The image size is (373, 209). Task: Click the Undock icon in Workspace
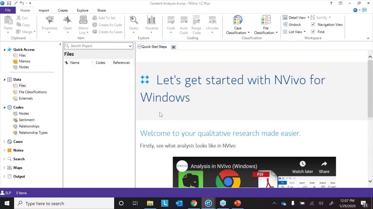285,25
